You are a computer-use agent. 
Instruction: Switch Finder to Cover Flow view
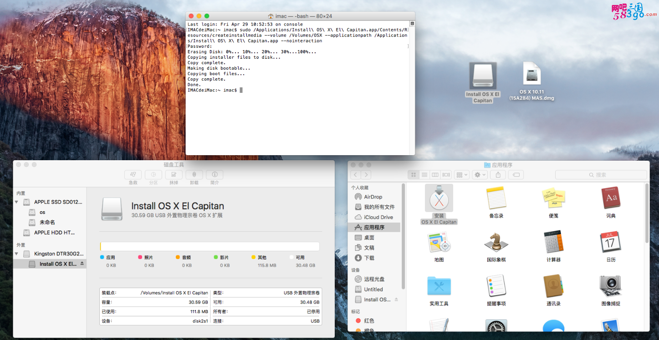446,175
